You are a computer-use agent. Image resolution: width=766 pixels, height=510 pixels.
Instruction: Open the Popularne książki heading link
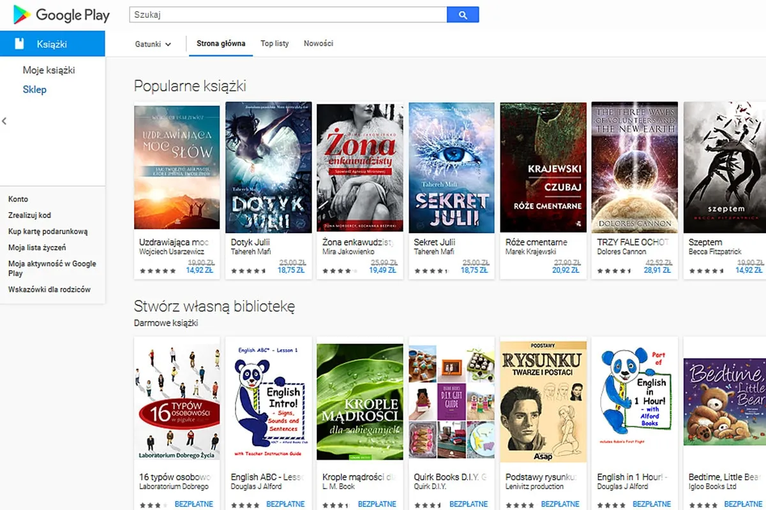tap(190, 86)
